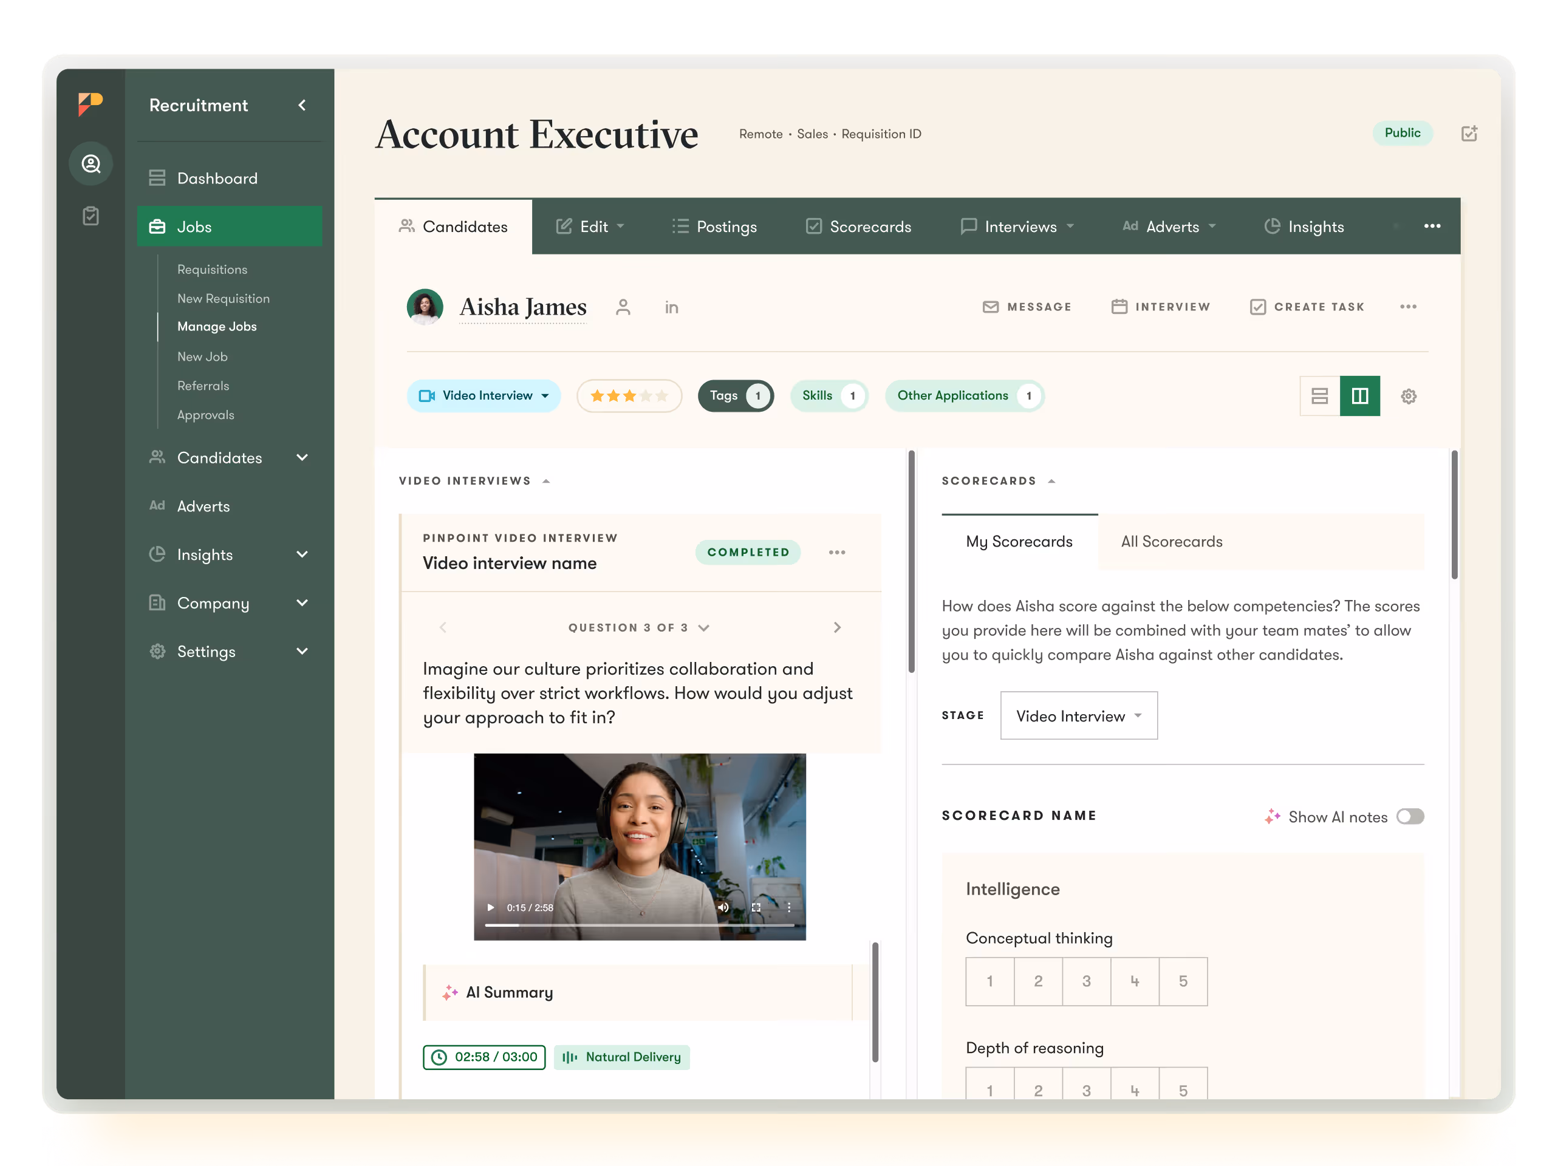Open the Tags pill
This screenshot has height=1166, width=1555.
click(736, 396)
